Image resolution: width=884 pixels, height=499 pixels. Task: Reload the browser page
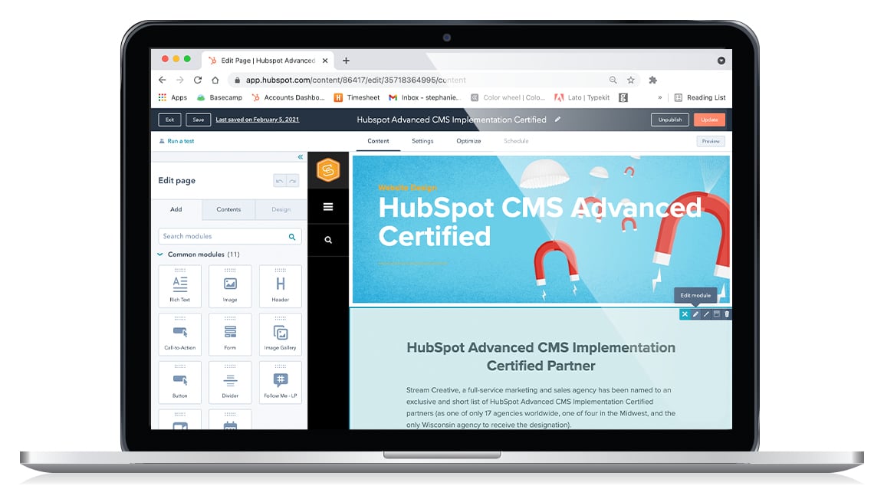pos(197,80)
